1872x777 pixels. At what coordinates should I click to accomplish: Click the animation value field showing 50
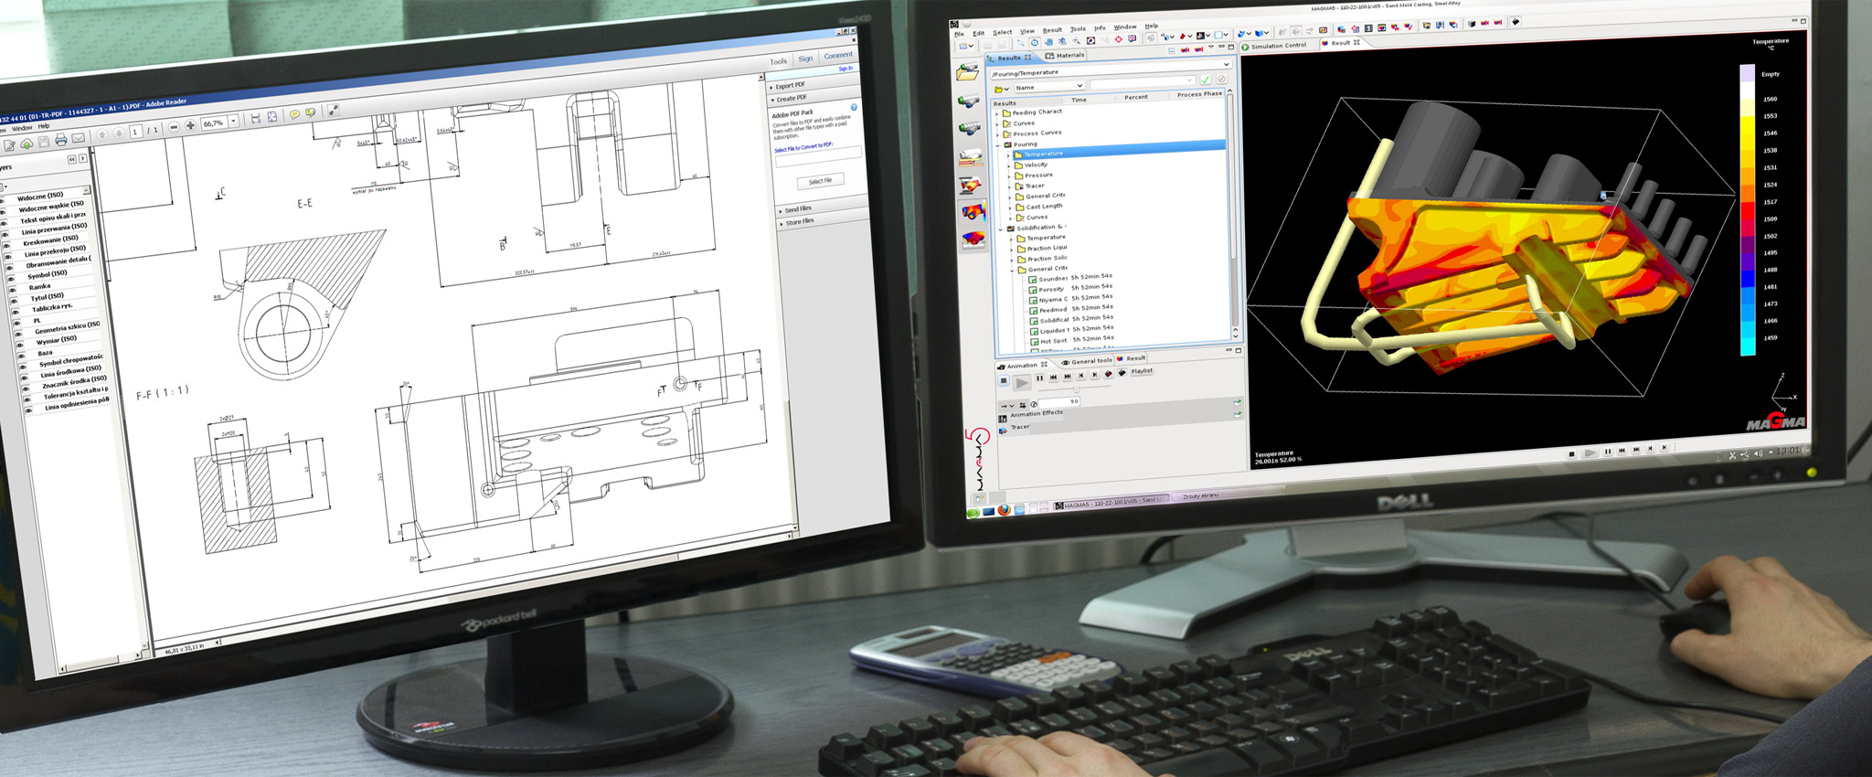(x=1060, y=401)
